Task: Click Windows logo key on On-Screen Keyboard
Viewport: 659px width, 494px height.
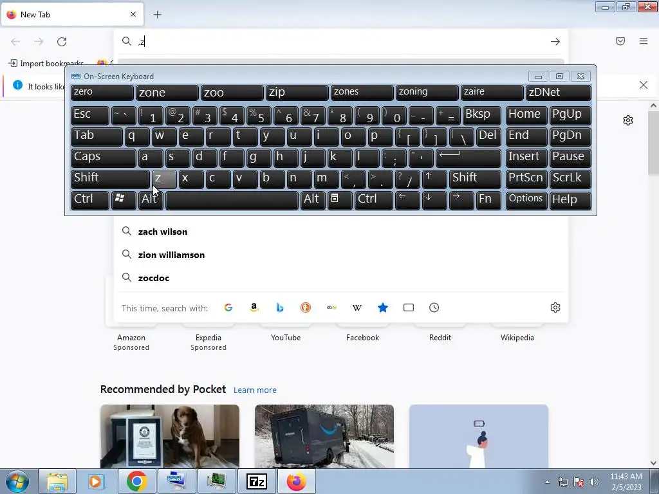Action: tap(124, 199)
